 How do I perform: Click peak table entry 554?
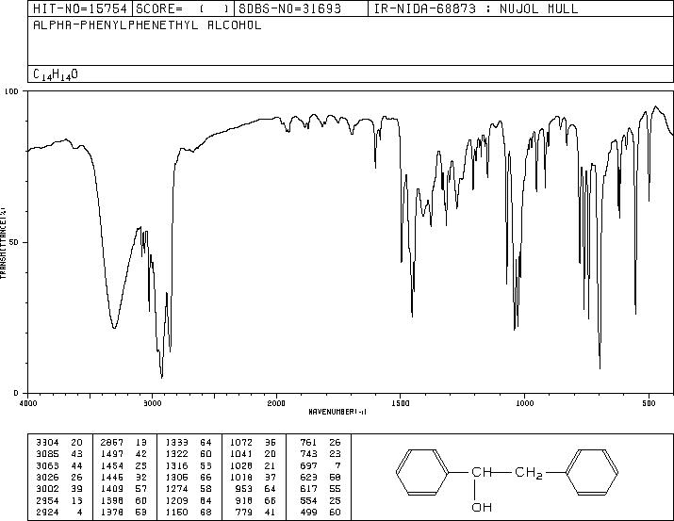coord(308,501)
